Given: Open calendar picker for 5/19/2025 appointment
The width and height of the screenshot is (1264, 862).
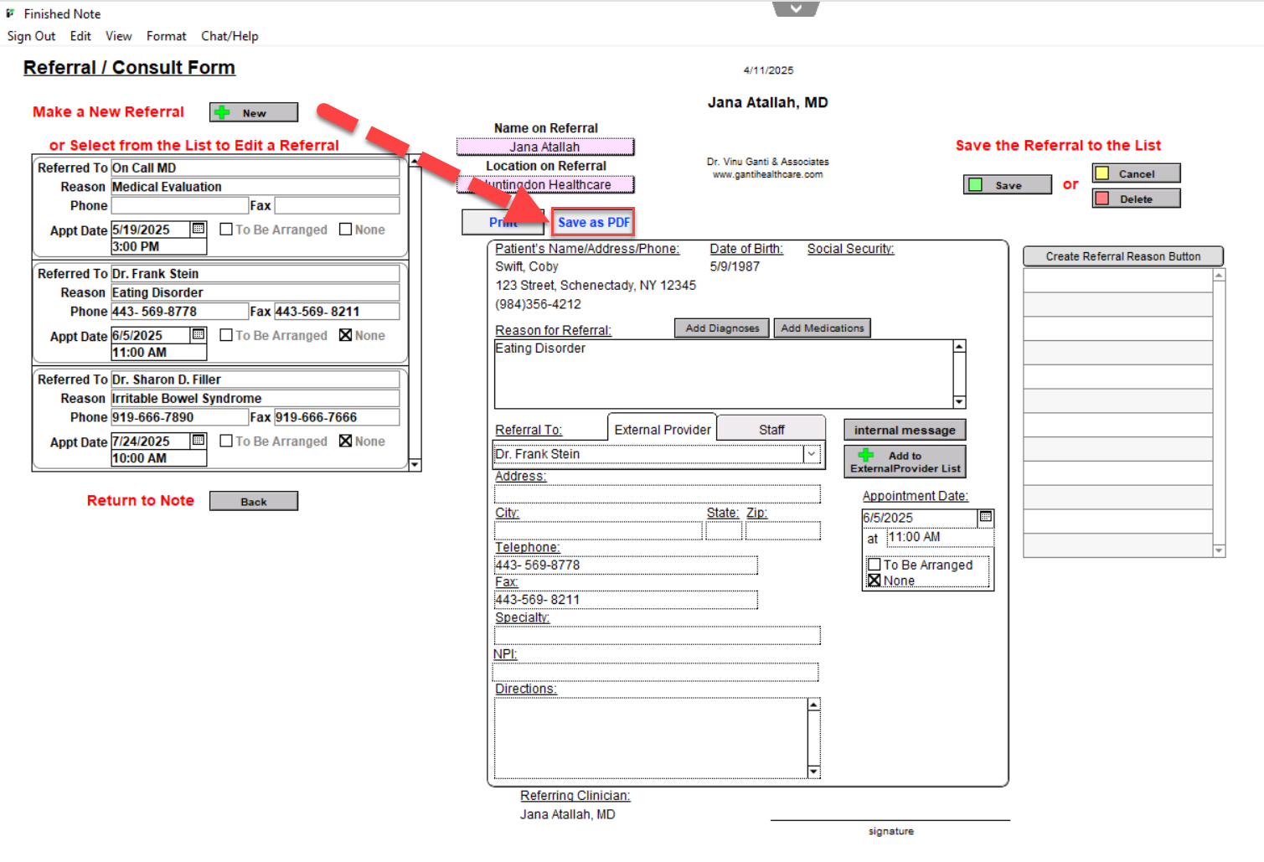Looking at the screenshot, I should (199, 229).
